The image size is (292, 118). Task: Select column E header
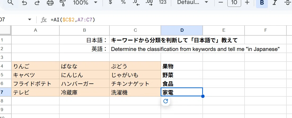224,30
